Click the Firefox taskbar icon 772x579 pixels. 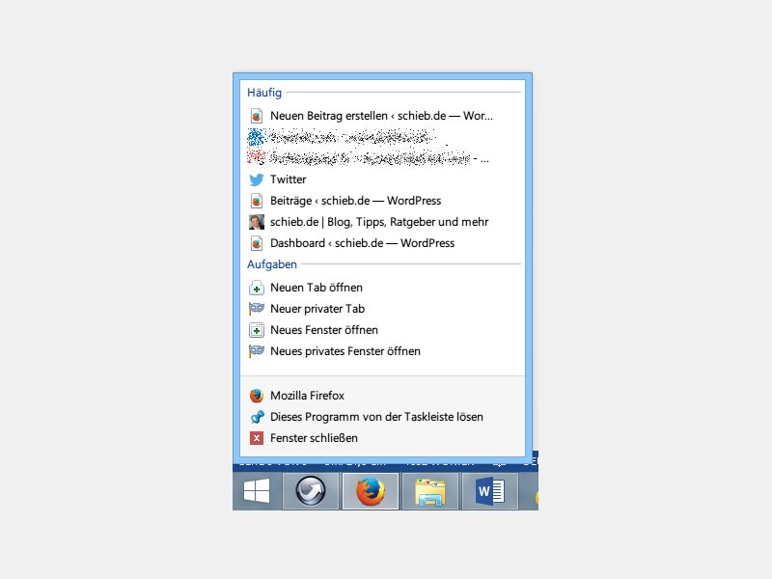371,491
